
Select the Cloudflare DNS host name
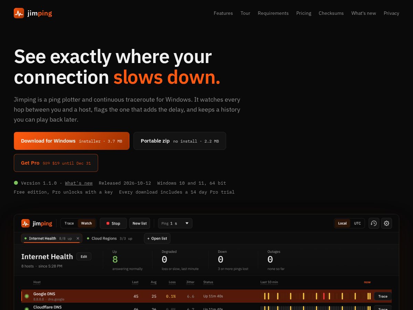click(47, 307)
